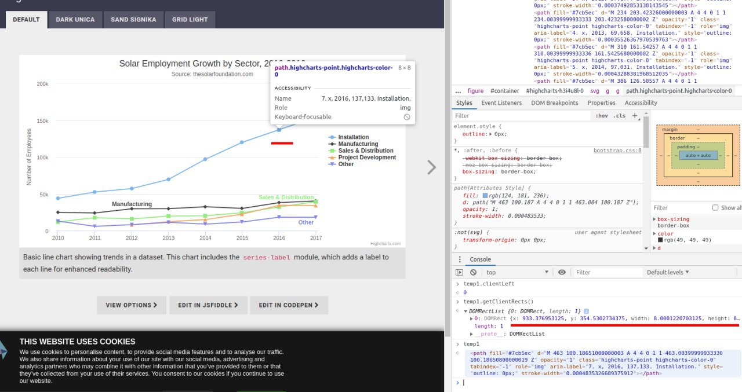The image size is (742, 392).
Task: Click the 2016 Installation data point on the chart
Action: point(279,130)
